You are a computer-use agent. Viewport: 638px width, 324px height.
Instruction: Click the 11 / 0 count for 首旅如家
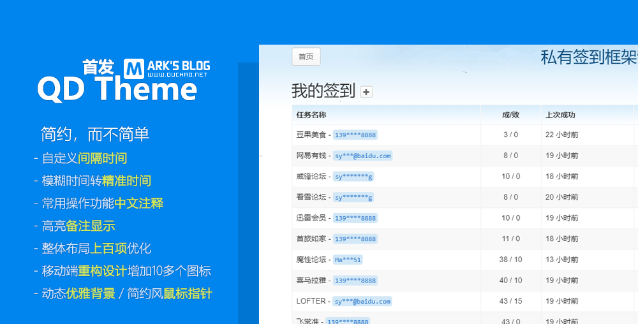click(x=510, y=239)
